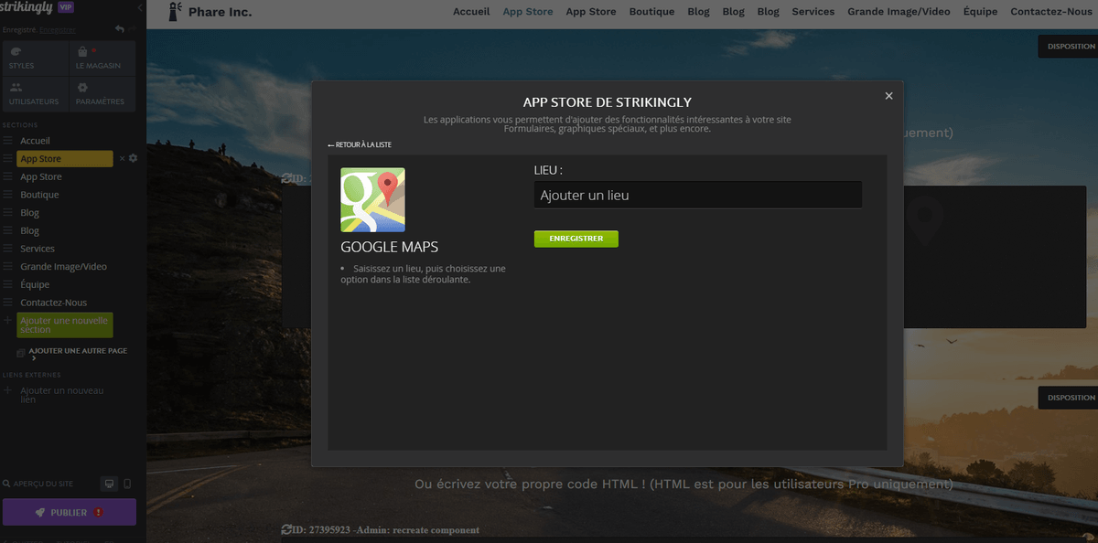Image resolution: width=1098 pixels, height=543 pixels.
Task: Click the purple Publier button
Action: coord(70,512)
